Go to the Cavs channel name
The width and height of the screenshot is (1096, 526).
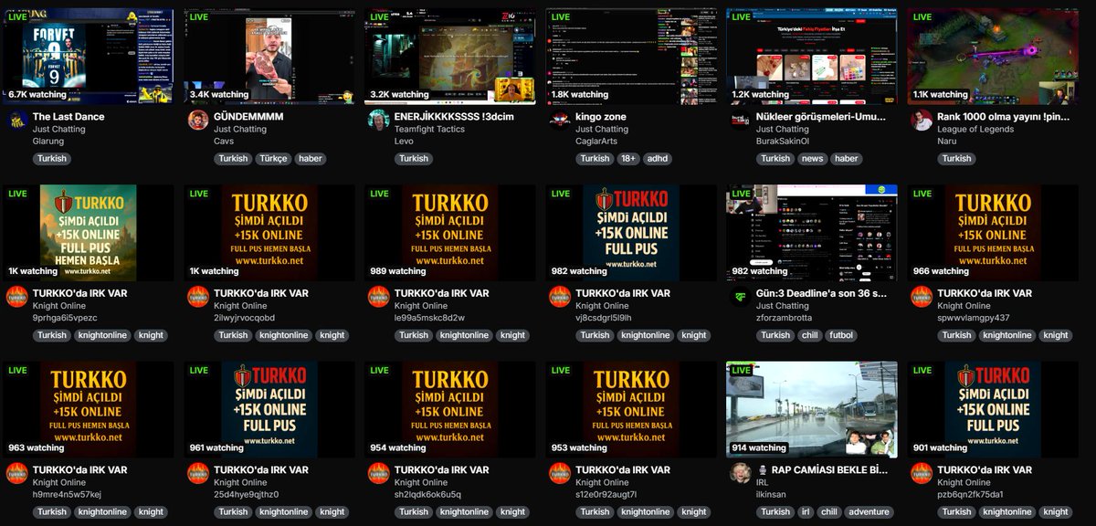(224, 142)
